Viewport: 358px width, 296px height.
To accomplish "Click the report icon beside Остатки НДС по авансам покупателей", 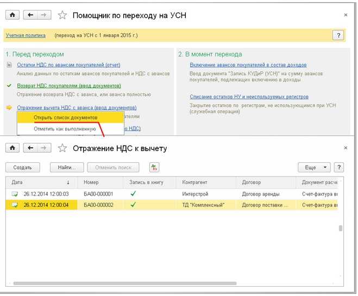I will click(9, 65).
